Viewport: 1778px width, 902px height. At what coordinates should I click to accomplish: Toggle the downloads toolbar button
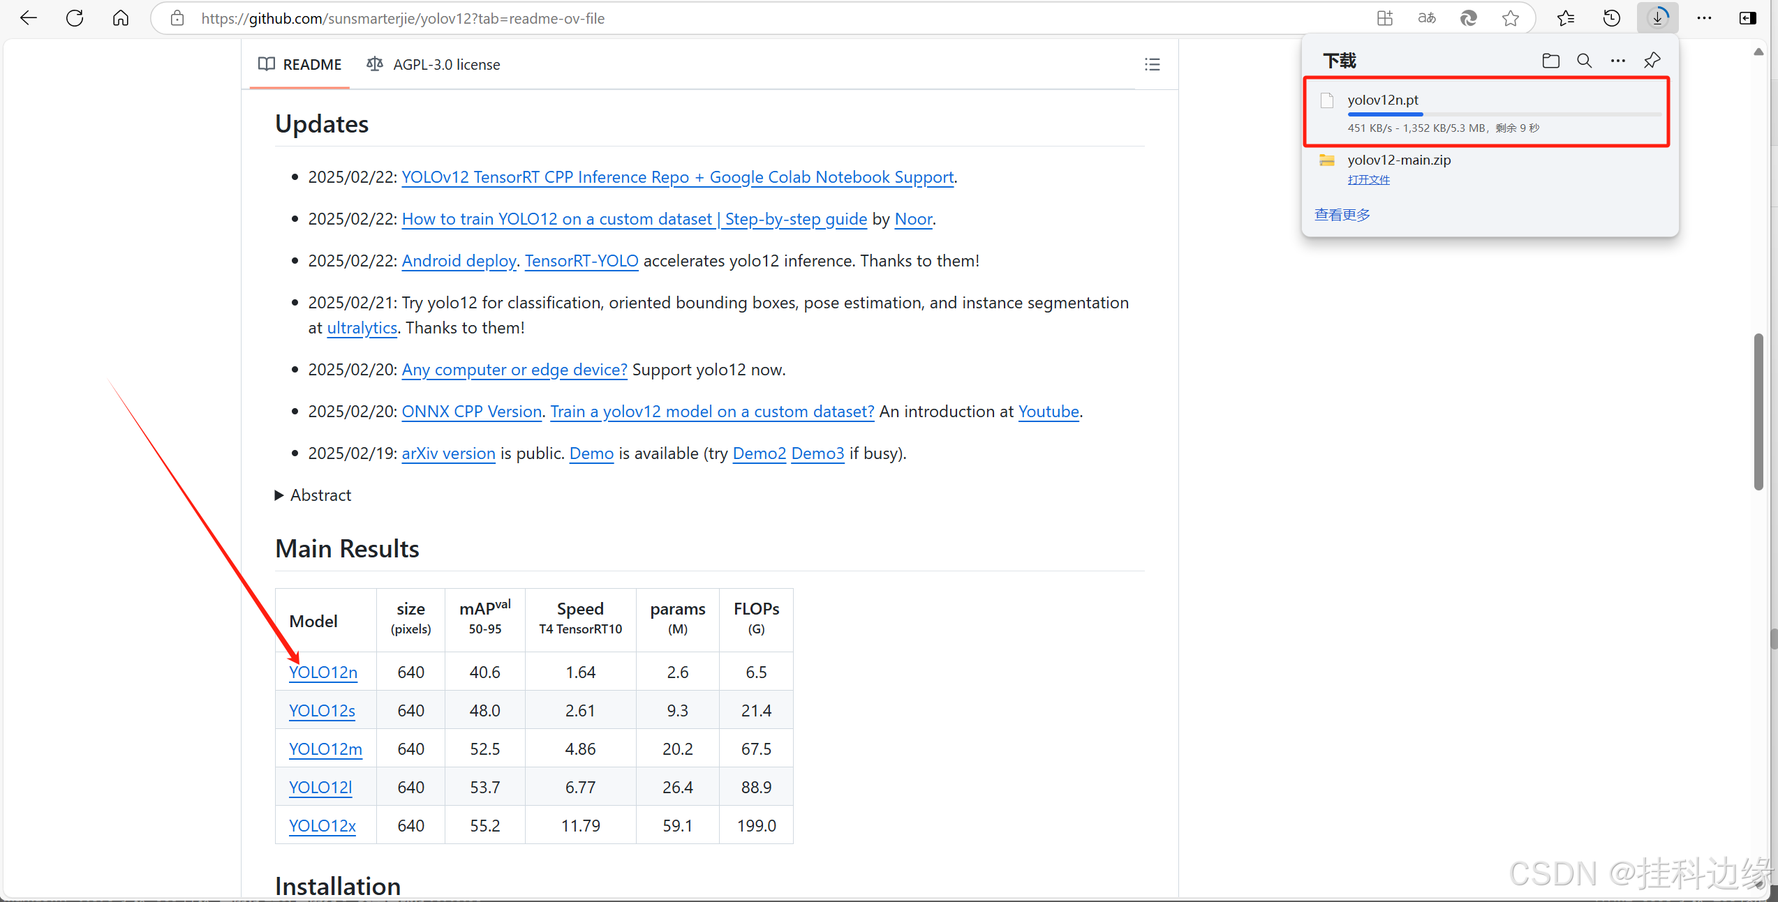1657,18
